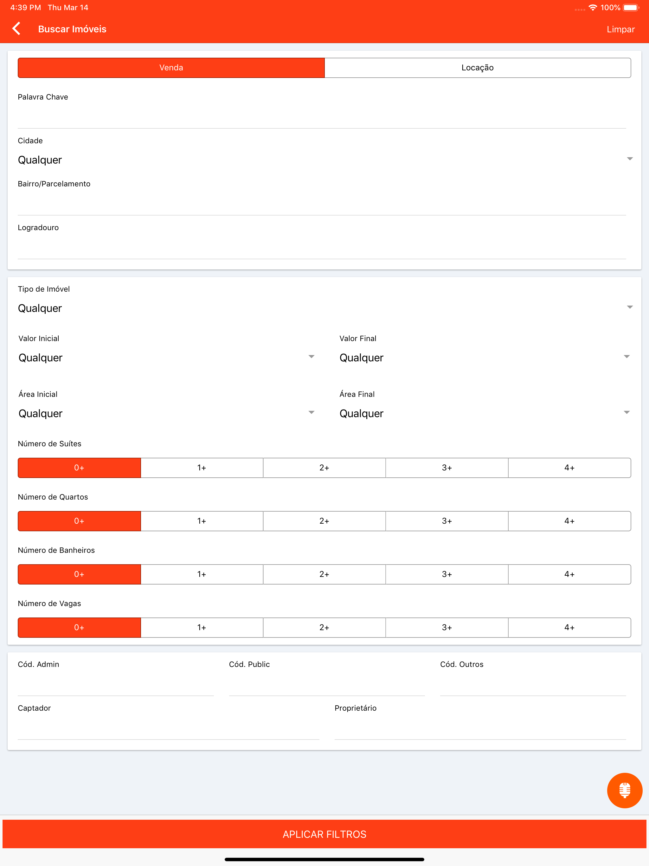This screenshot has height=866, width=649.
Task: Switch to the Locação tab
Action: pos(478,68)
